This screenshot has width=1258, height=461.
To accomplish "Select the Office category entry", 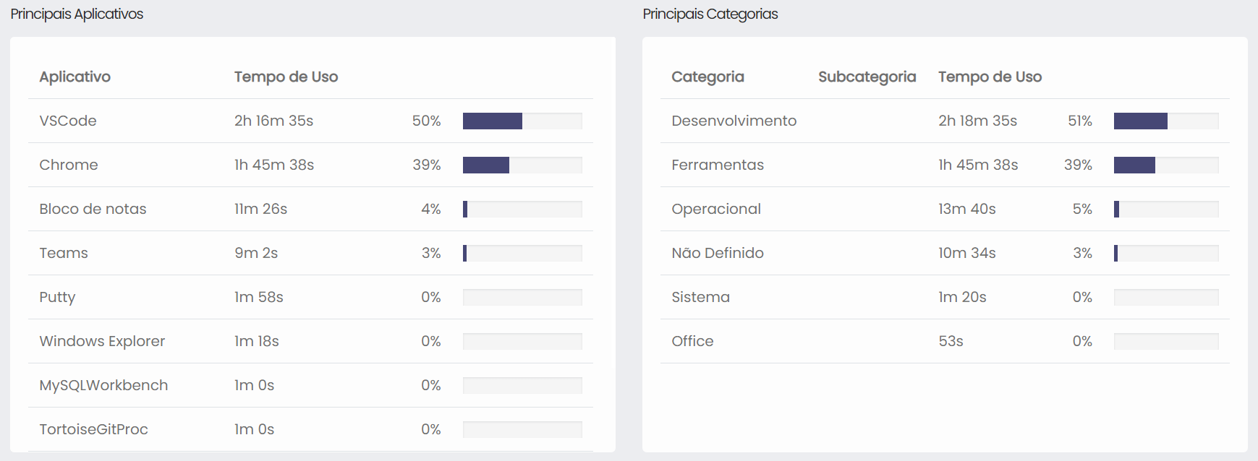I will pos(692,341).
